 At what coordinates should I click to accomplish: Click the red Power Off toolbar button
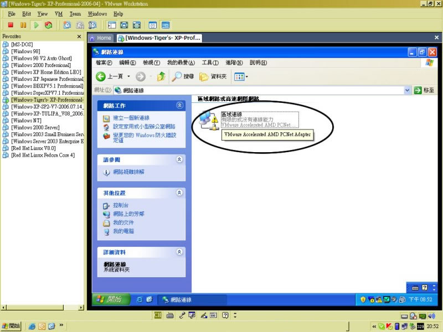tap(11, 25)
